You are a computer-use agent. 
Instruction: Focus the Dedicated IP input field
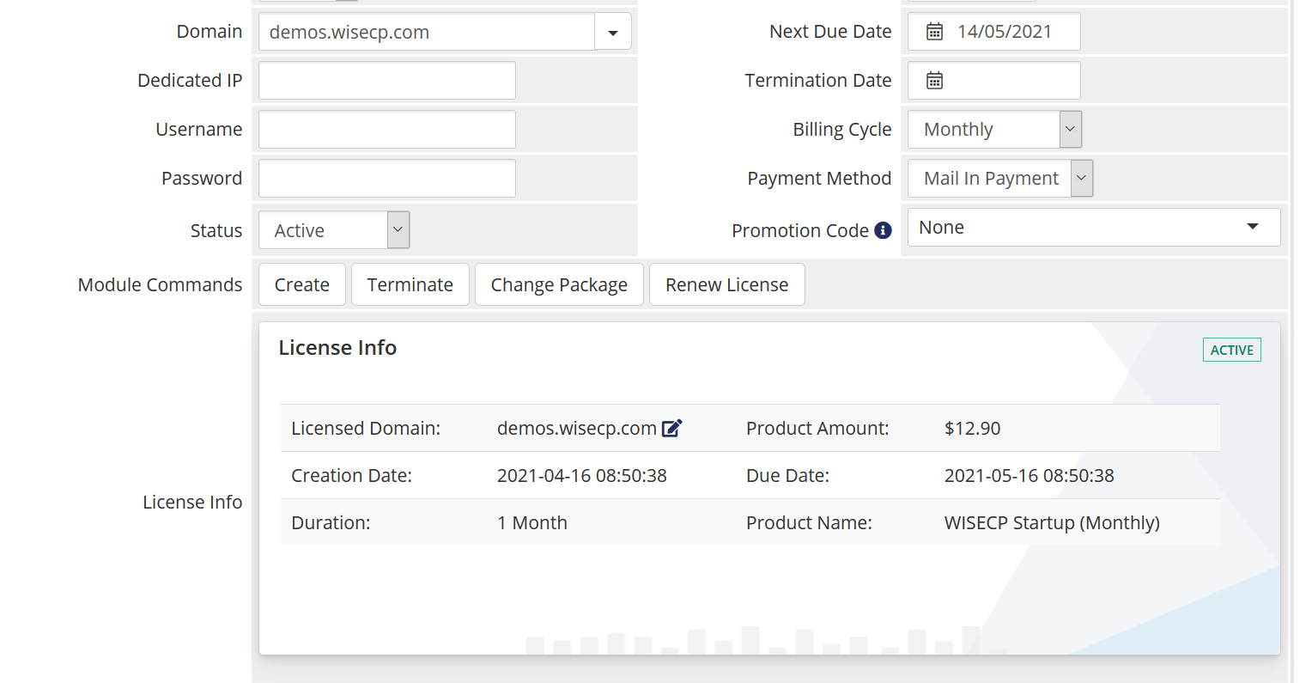pyautogui.click(x=387, y=81)
